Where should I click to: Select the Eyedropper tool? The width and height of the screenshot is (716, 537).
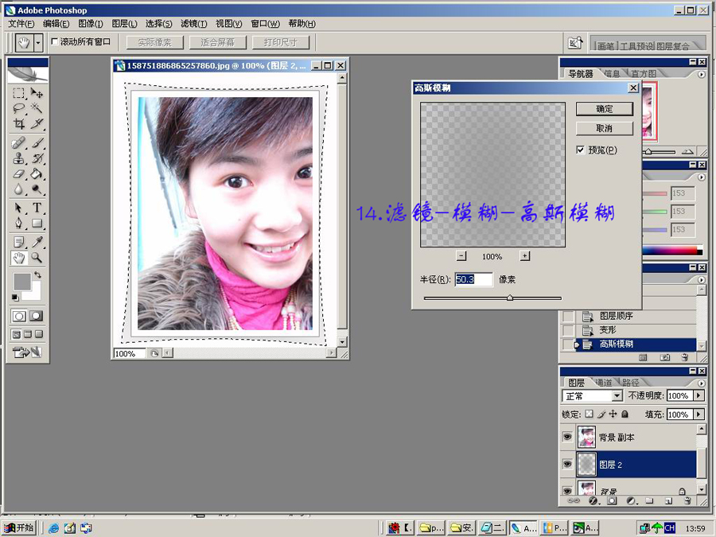(x=37, y=243)
